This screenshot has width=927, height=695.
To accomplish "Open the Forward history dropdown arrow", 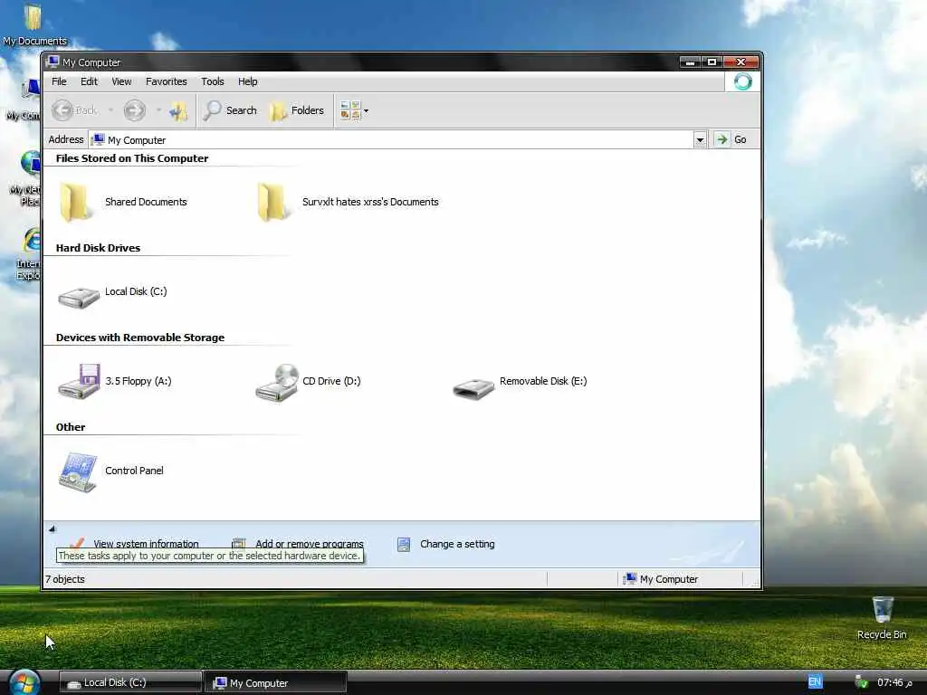I will pyautogui.click(x=158, y=109).
